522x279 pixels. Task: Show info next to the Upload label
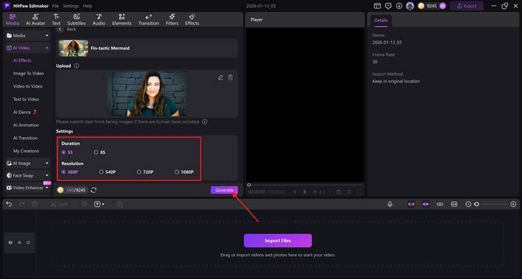pyautogui.click(x=76, y=66)
